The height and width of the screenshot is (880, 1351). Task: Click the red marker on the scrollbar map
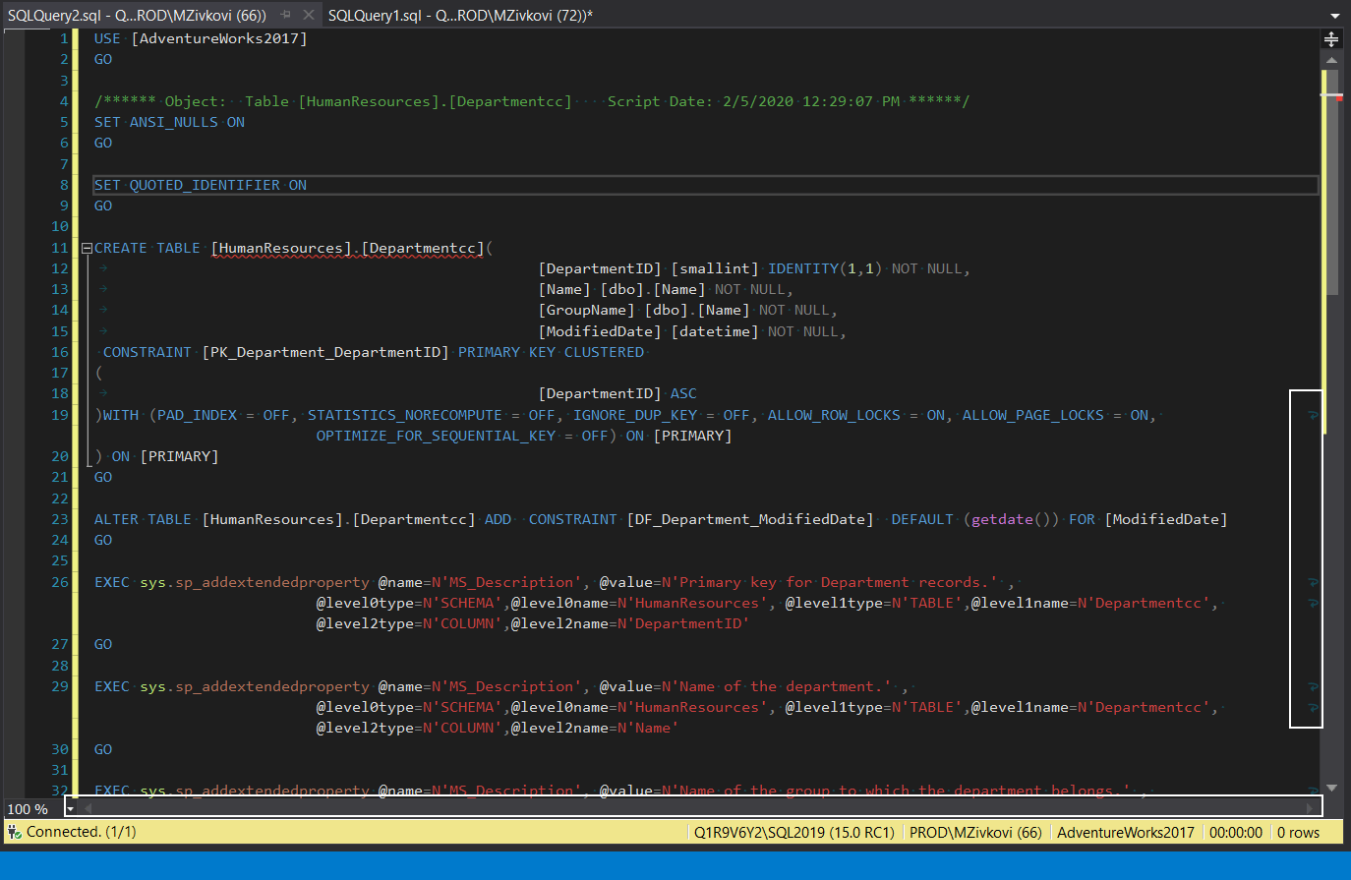pos(1337,98)
